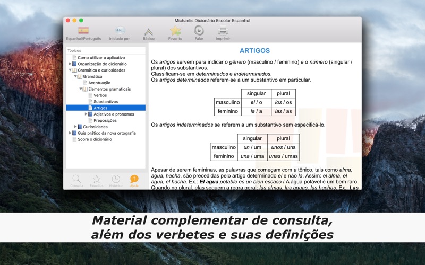Click the Gramática open-book icon

coord(80,76)
